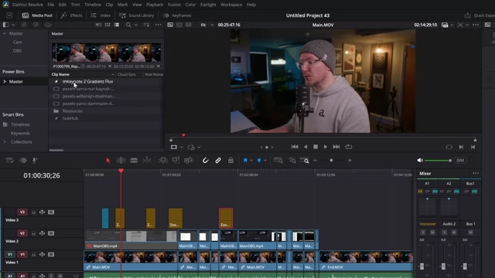Viewport: 495px width, 278px height.
Task: Expand the Master bin at top
Action: click(x=5, y=33)
